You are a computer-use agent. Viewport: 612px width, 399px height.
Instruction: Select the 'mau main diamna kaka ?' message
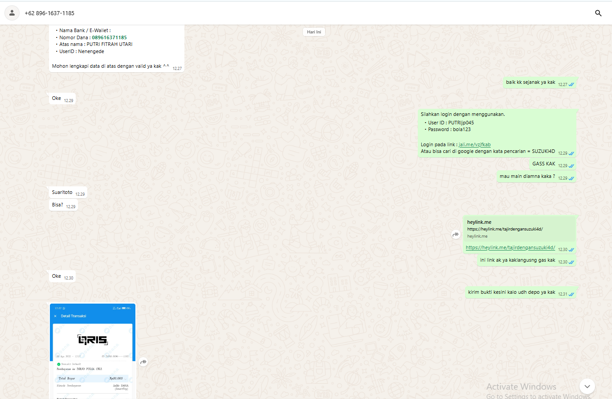537,177
